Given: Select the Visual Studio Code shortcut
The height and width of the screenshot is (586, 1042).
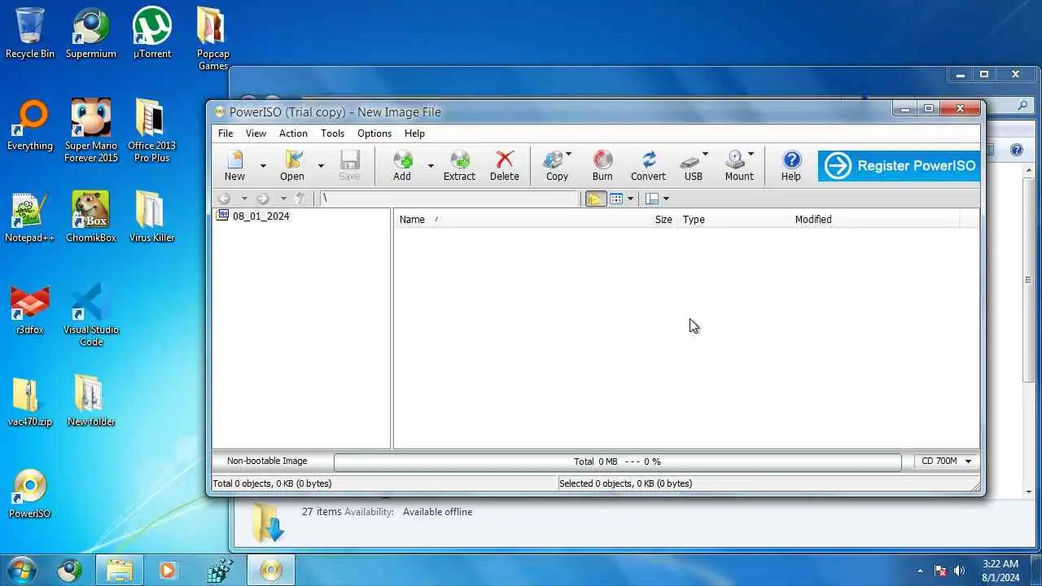Looking at the screenshot, I should click(x=91, y=315).
